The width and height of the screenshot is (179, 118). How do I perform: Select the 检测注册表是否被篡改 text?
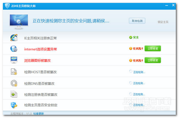coord(41,95)
